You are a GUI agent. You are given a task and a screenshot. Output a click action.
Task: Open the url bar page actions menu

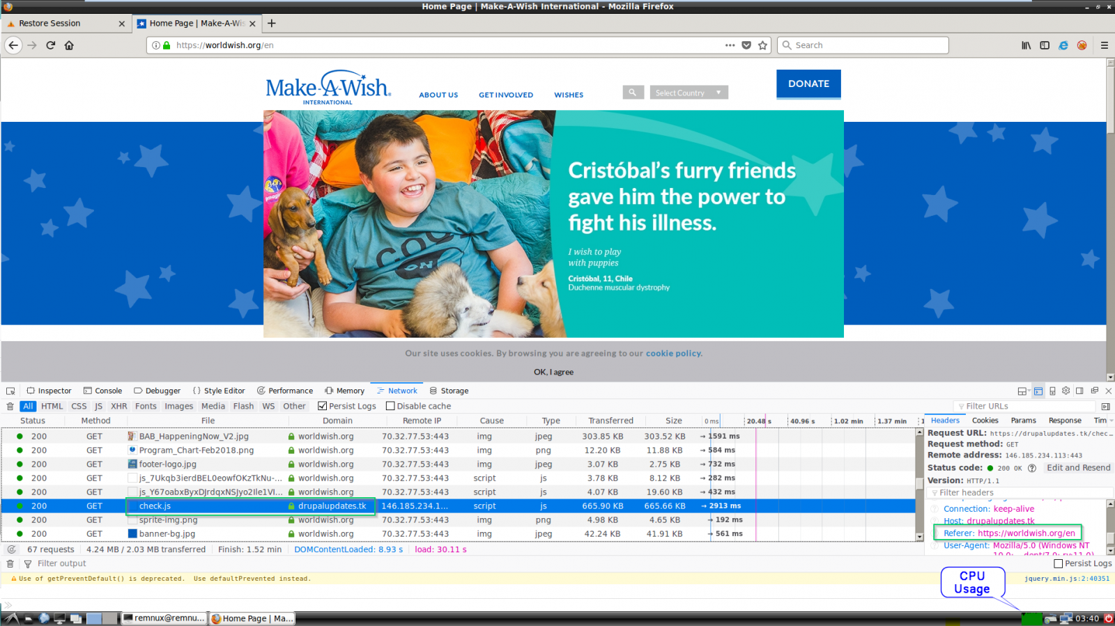730,45
